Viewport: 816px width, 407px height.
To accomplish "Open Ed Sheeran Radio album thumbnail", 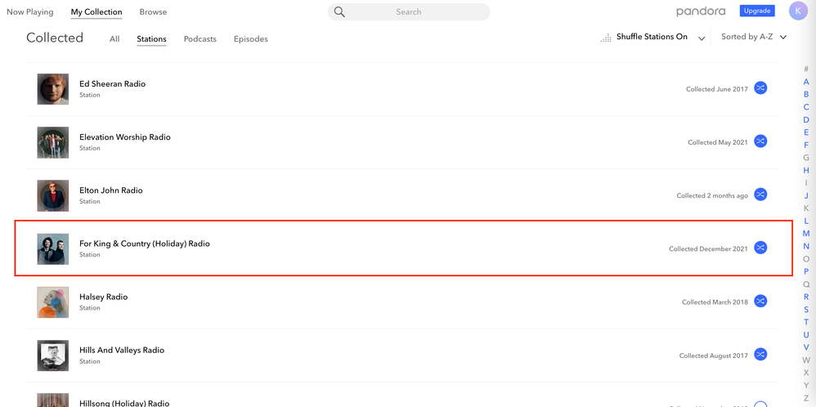I will point(53,89).
